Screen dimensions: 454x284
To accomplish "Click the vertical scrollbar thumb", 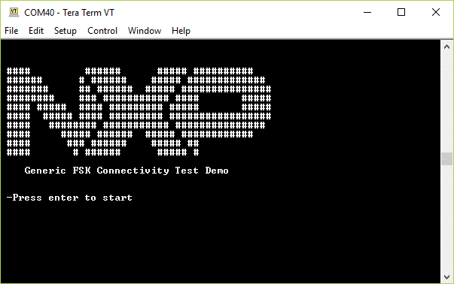I will (x=446, y=159).
